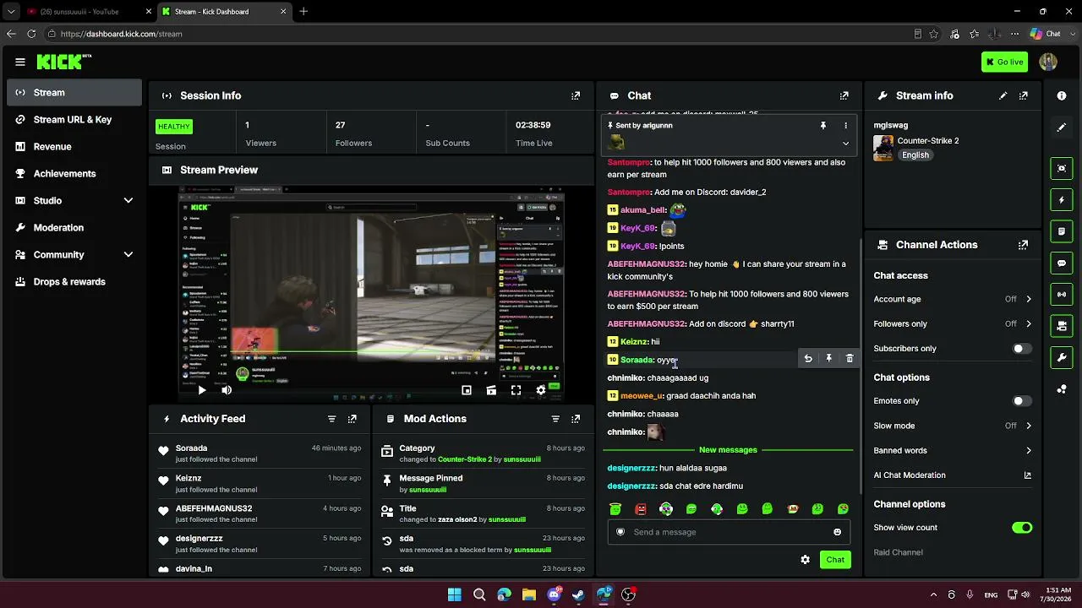Pop out the Mod Actions panel
Screen dimensions: 1082x608
(576, 419)
